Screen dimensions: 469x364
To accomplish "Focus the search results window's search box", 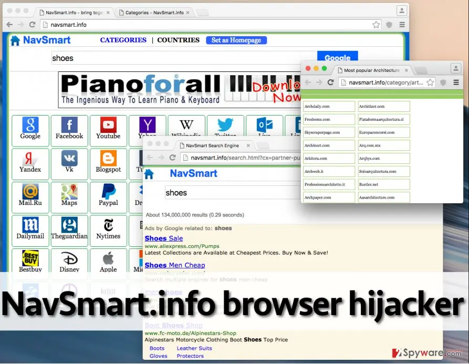I will coord(233,193).
